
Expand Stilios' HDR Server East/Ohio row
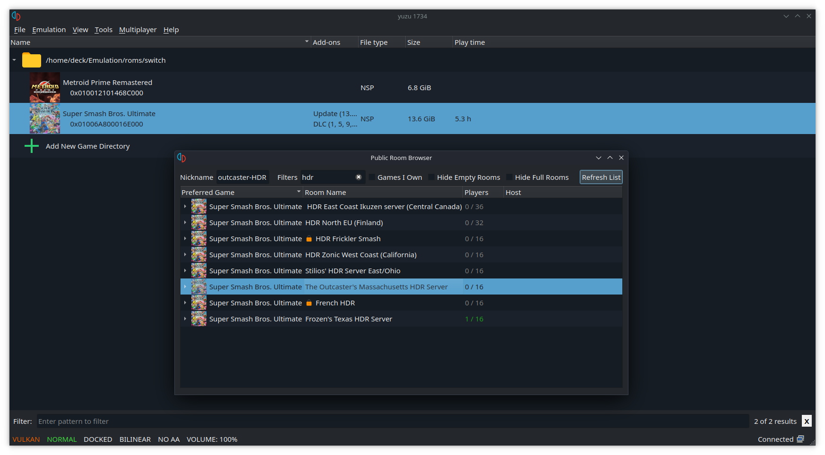tap(185, 271)
